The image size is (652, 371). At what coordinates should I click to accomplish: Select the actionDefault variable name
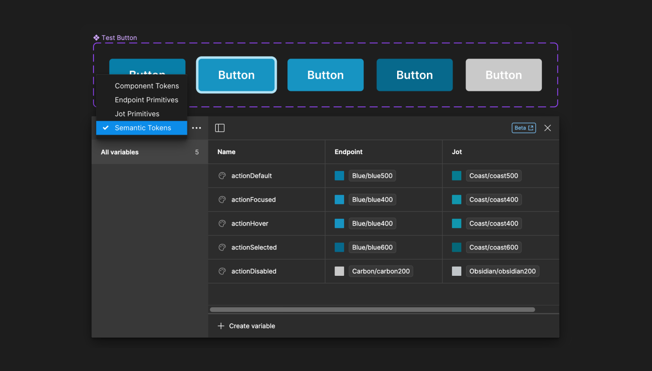tap(252, 176)
